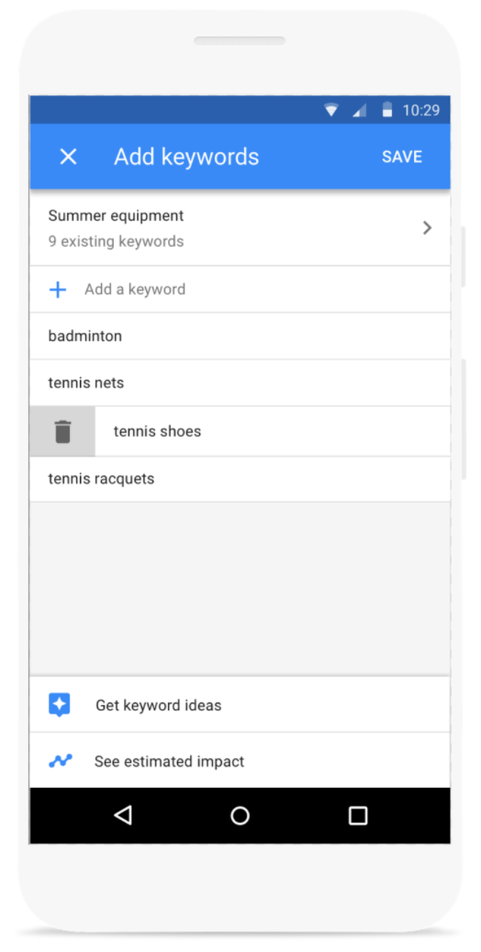Image resolution: width=481 pixels, height=952 pixels.
Task: Tap the Android back triangle
Action: pos(123,815)
